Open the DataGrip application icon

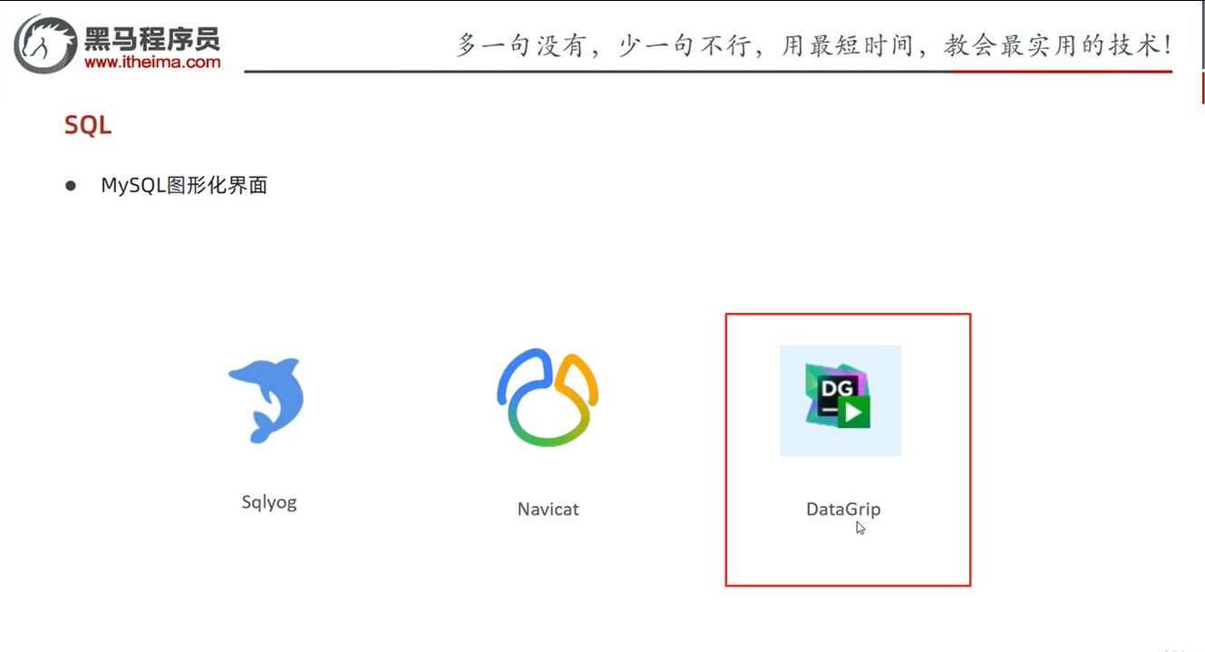coord(839,399)
